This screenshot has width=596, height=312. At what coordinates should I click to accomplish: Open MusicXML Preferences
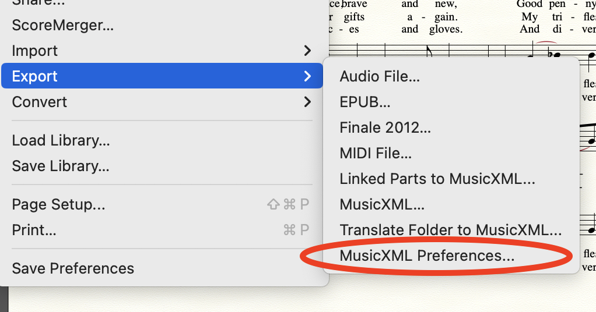click(427, 256)
